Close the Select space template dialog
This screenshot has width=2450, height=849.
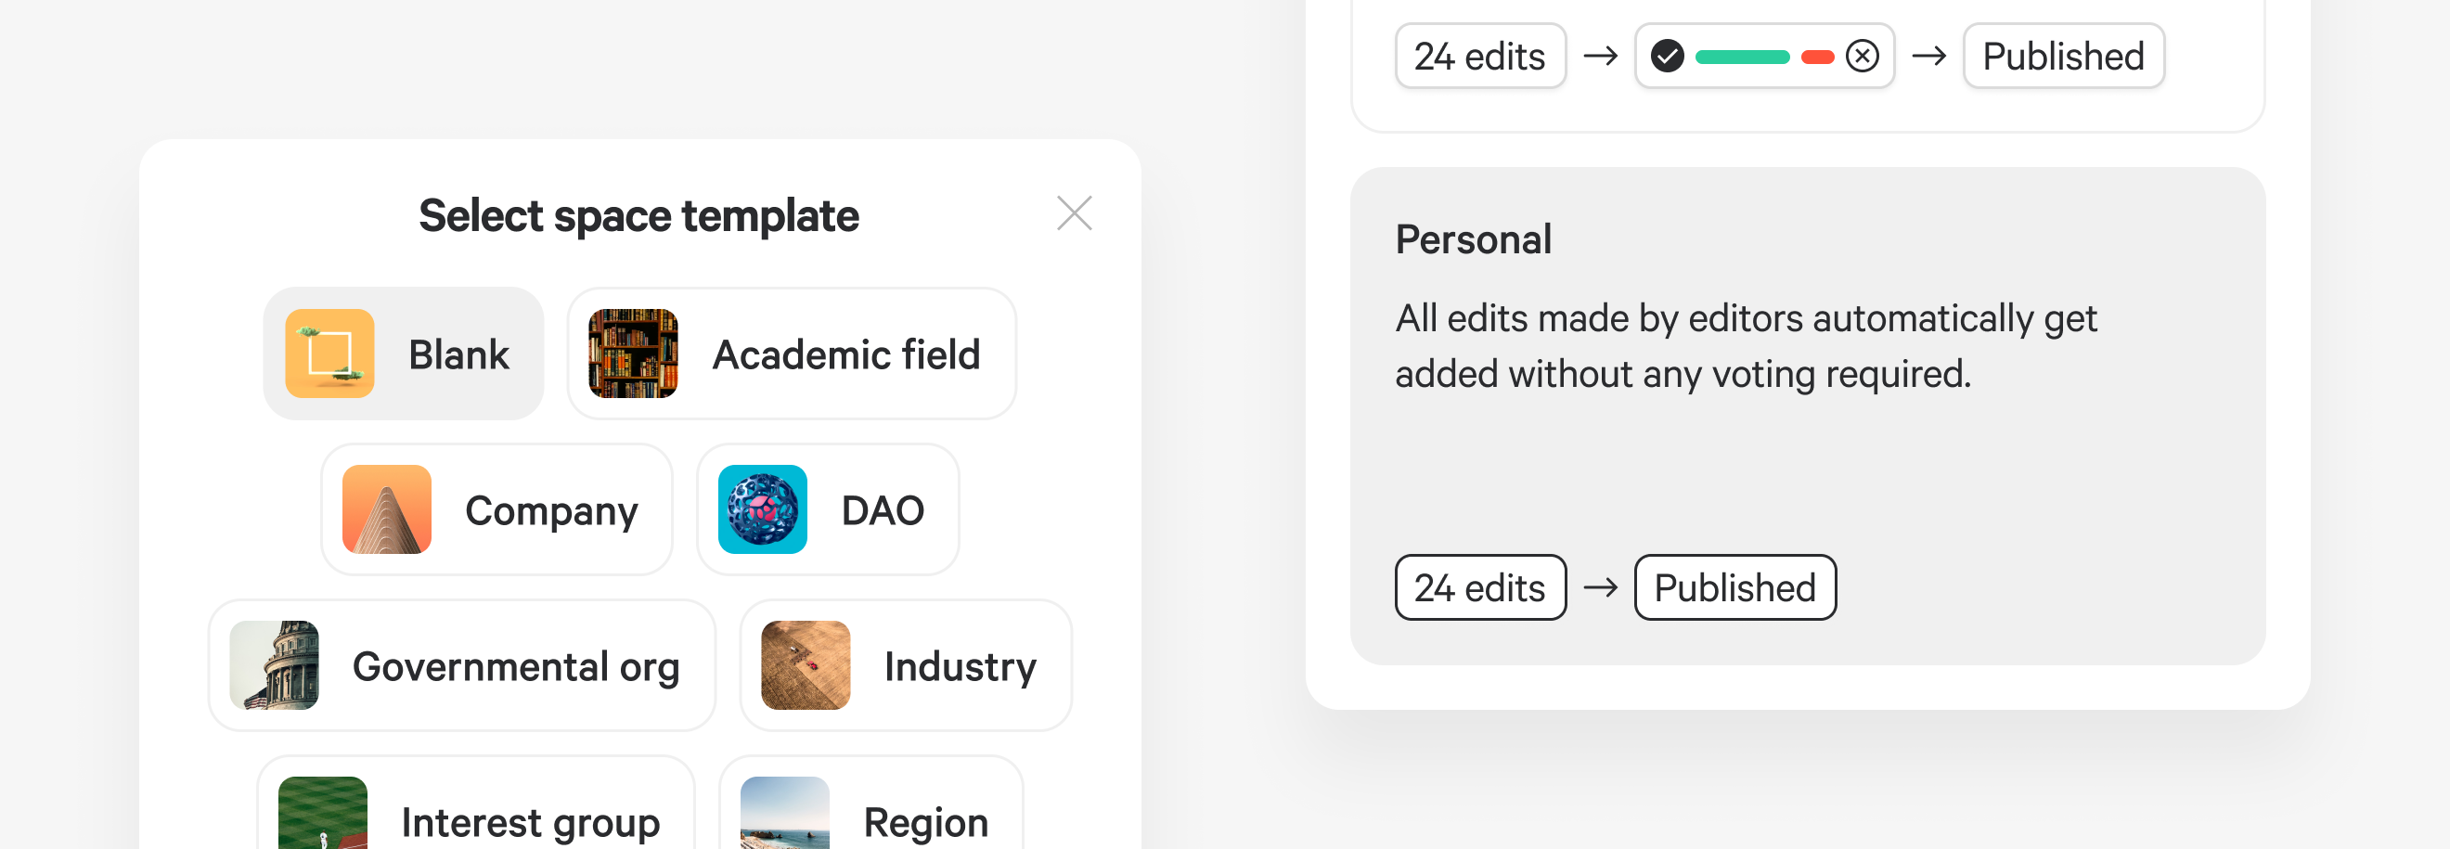click(x=1074, y=214)
